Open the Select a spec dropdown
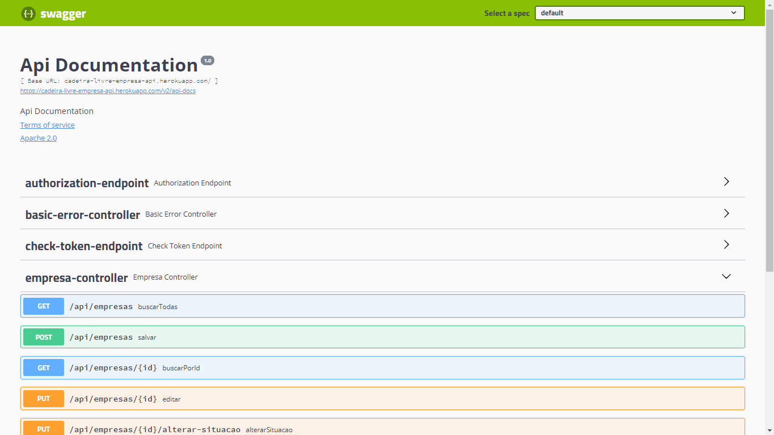This screenshot has width=774, height=435. (x=640, y=13)
